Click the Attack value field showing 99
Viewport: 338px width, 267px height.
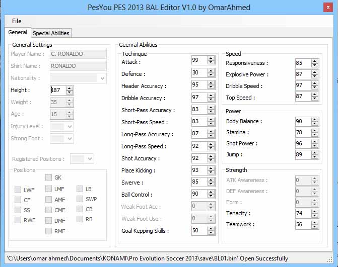[x=199, y=60]
